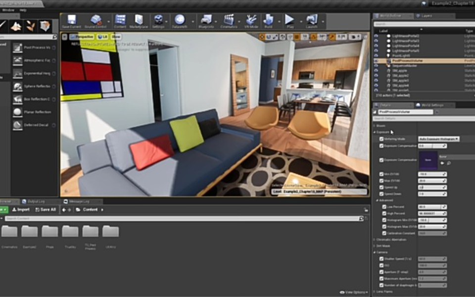Screen dimensions: 475x297
Task: Click the Save Current toolbar icon
Action: (x=72, y=20)
